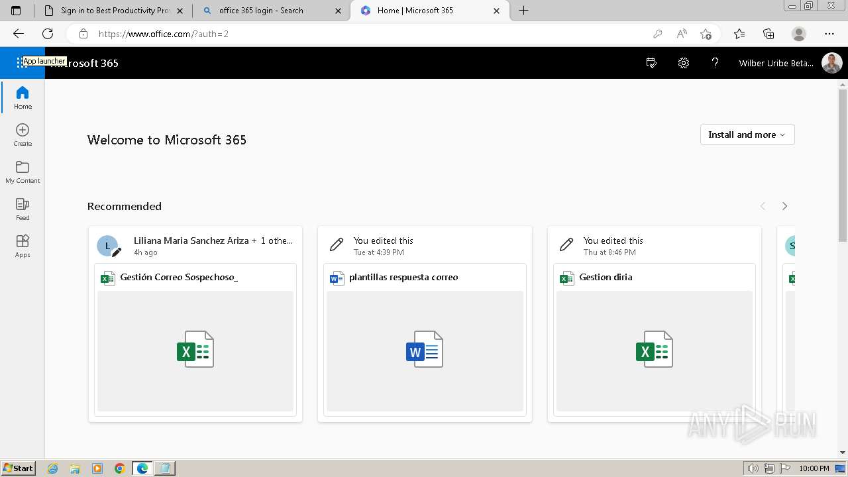Open Feed in the sidebar

(x=23, y=209)
